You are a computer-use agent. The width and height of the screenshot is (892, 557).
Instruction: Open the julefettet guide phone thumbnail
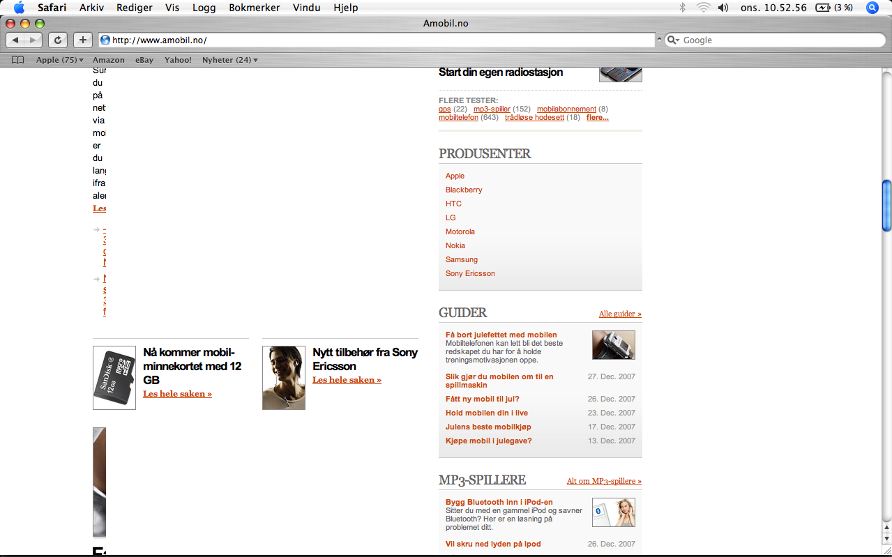click(x=614, y=345)
